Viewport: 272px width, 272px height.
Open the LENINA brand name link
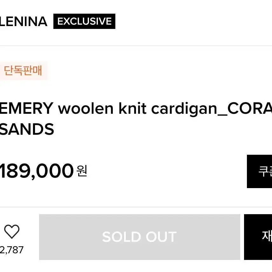23,22
